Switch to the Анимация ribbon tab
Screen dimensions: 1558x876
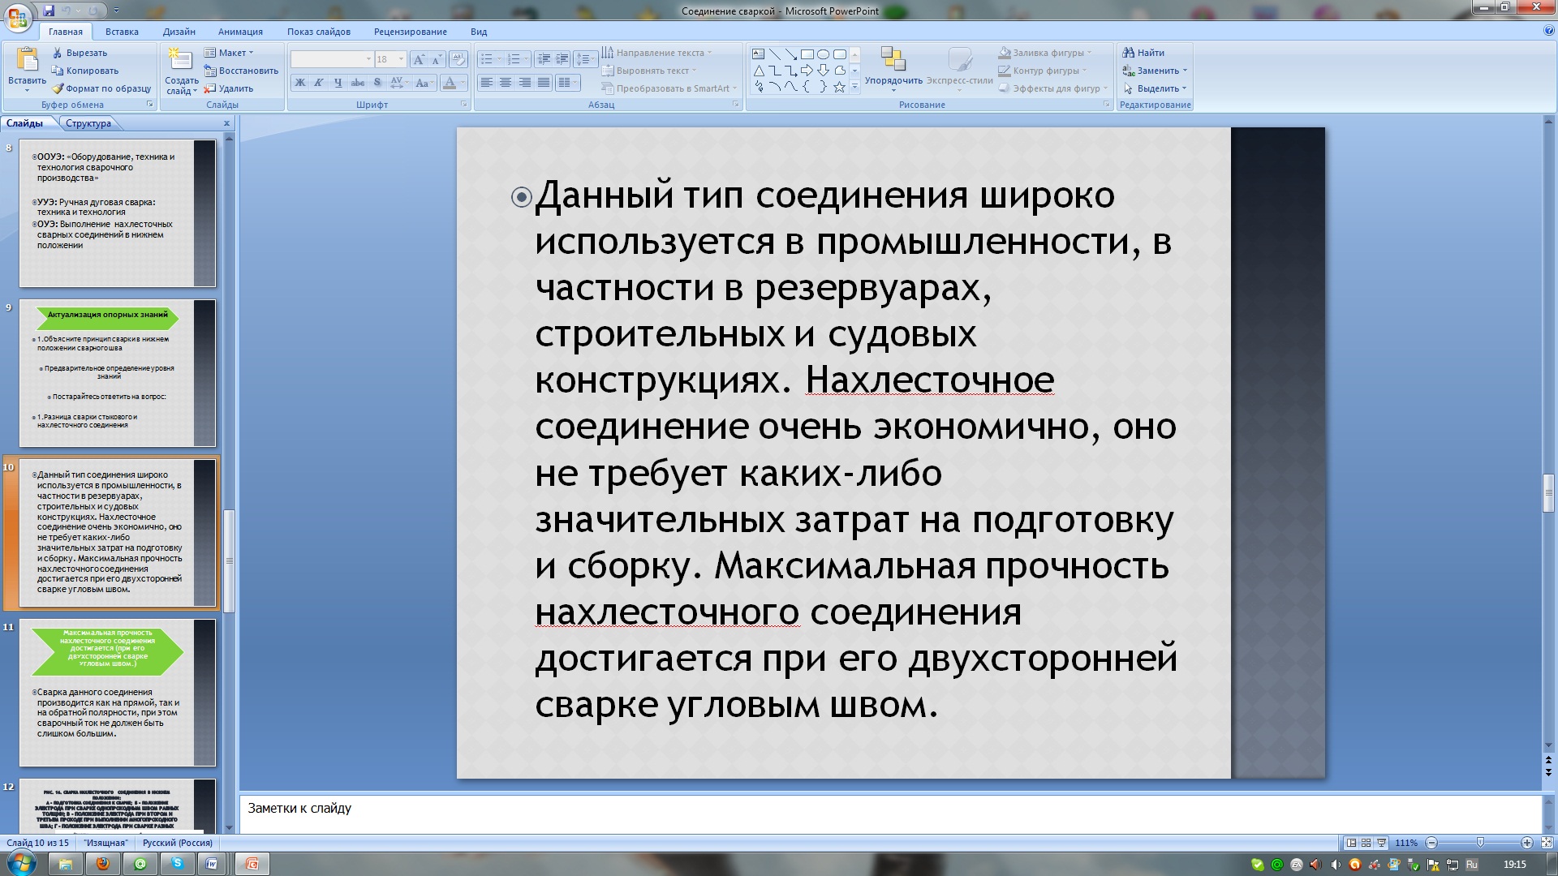click(x=240, y=32)
